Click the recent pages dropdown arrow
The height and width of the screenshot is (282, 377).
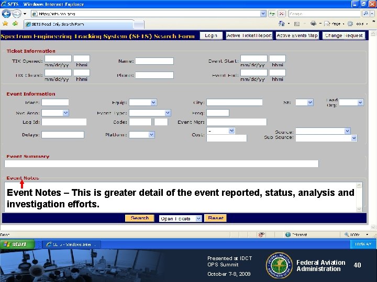pos(25,14)
